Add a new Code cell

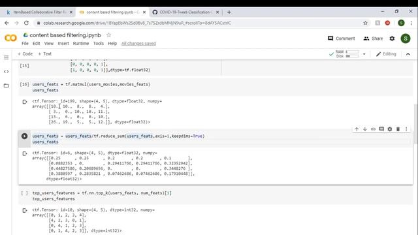point(25,54)
